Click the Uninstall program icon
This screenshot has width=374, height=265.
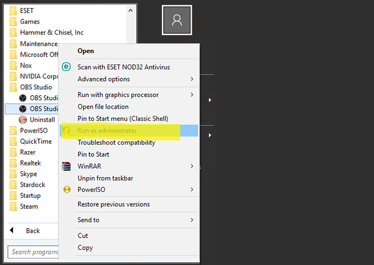click(22, 119)
